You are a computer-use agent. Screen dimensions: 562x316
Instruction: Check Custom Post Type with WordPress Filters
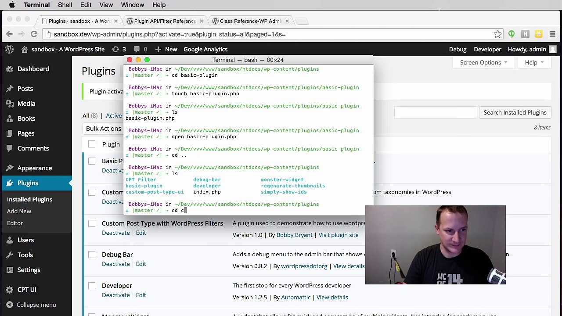(x=92, y=223)
